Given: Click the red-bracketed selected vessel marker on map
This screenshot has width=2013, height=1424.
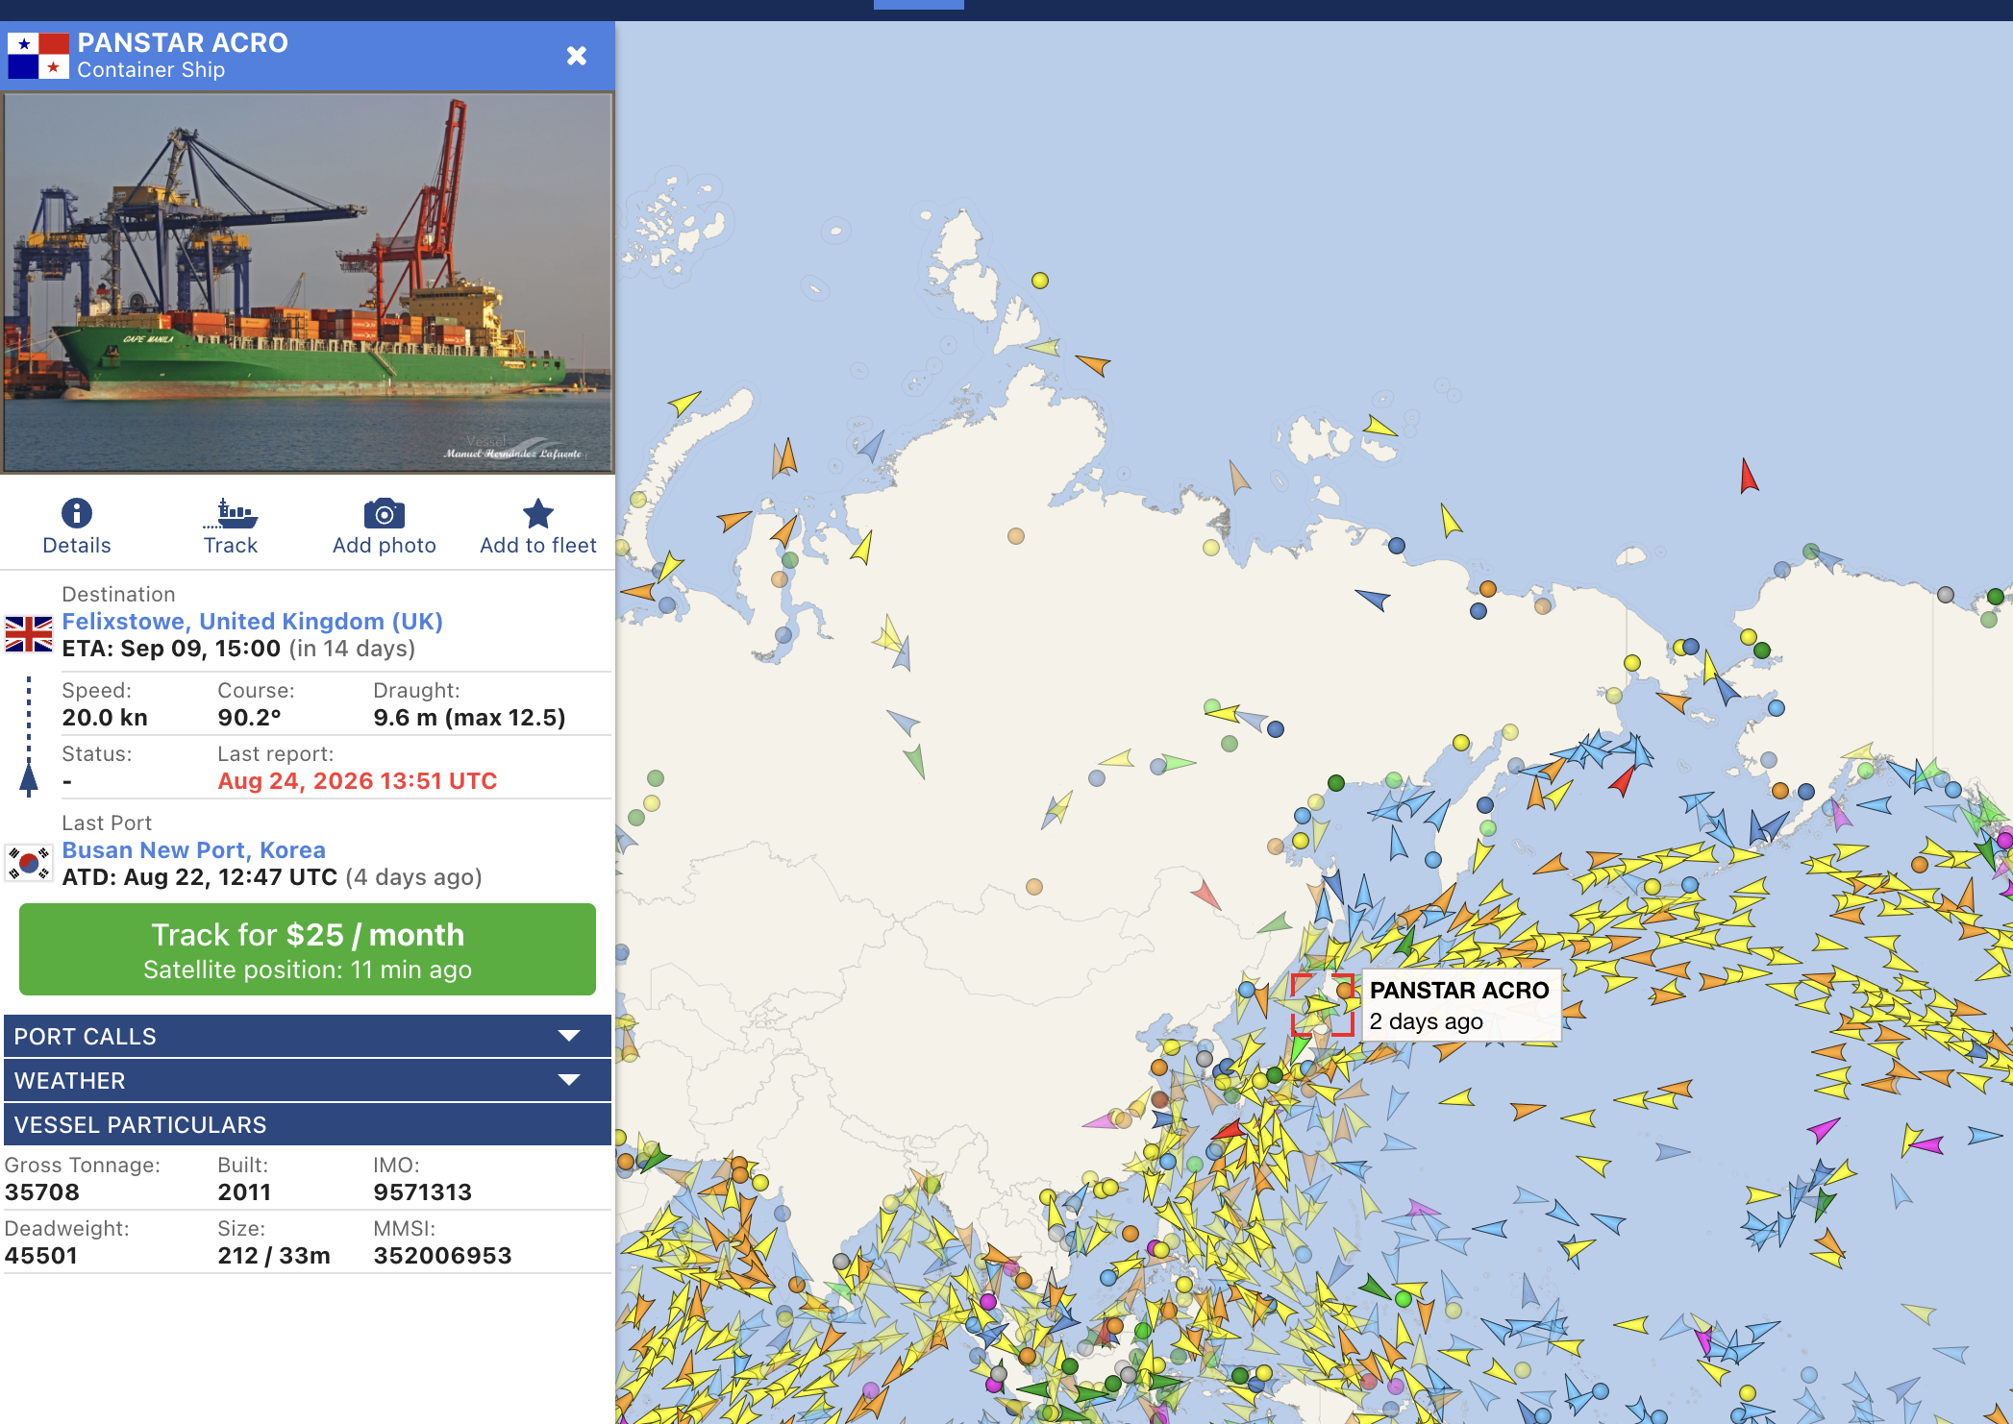Looking at the screenshot, I should coord(1323,1005).
